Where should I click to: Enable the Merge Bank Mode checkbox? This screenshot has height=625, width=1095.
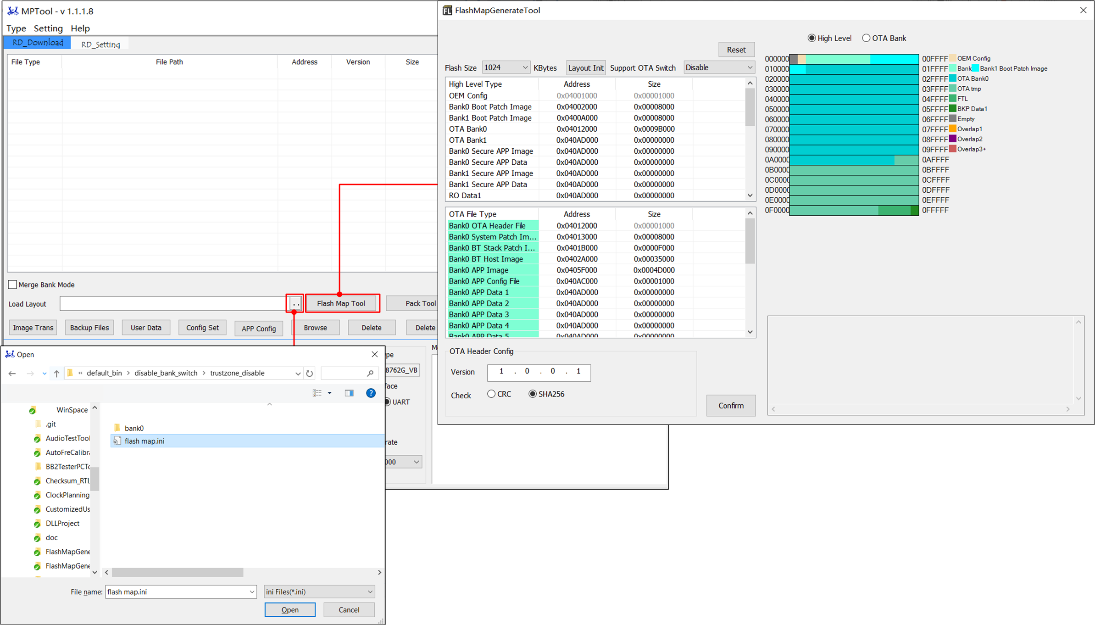click(x=13, y=285)
